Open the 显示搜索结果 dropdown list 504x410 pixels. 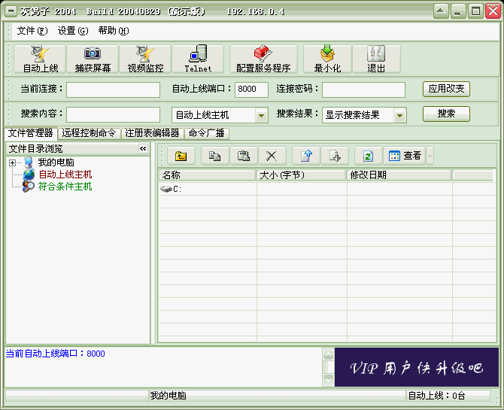coord(399,115)
